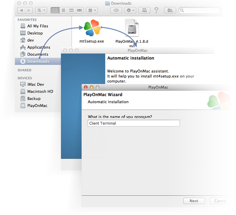Switch Finder to list view

[x=63, y=10]
